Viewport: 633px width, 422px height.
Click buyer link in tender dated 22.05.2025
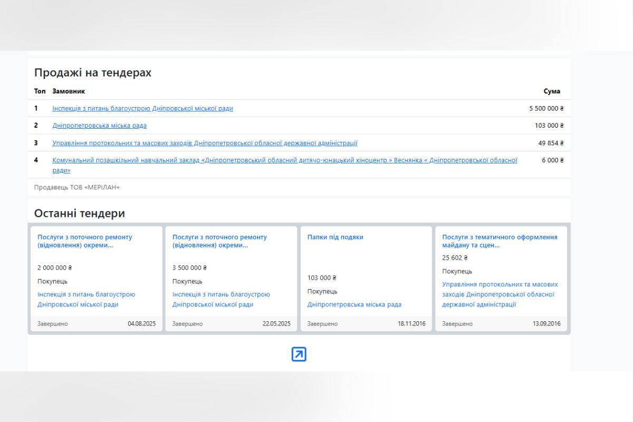point(221,300)
